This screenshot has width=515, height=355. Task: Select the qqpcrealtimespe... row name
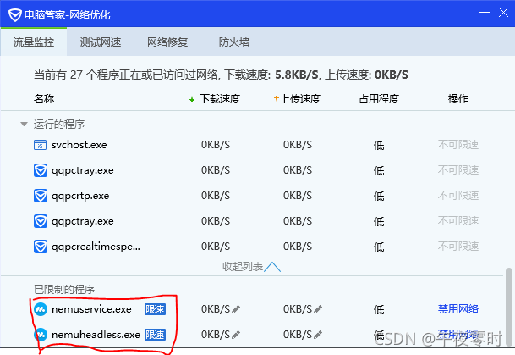coord(96,247)
